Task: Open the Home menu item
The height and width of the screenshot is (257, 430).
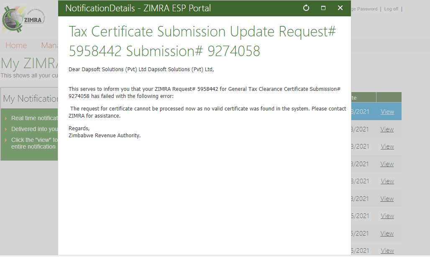Action: [16, 46]
